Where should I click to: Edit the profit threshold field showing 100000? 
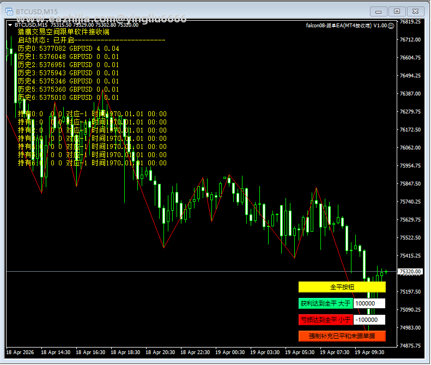[x=369, y=303]
